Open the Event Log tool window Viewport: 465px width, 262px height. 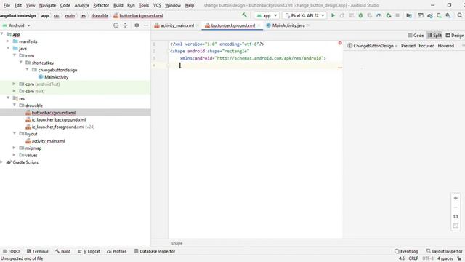[x=406, y=251]
